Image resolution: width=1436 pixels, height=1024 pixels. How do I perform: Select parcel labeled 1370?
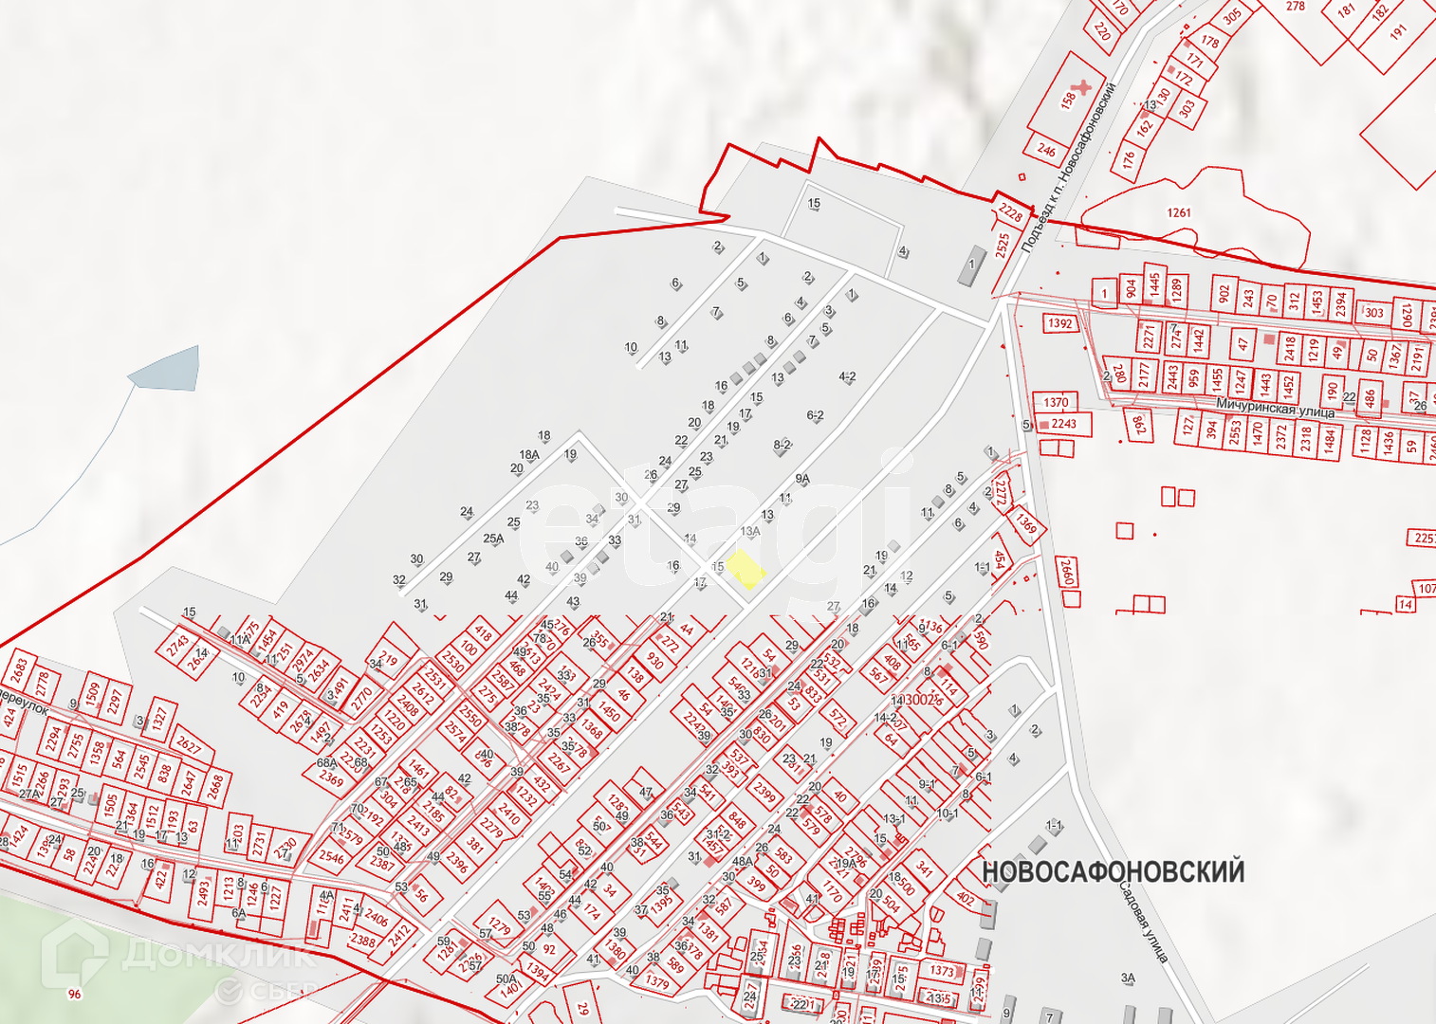(1057, 402)
